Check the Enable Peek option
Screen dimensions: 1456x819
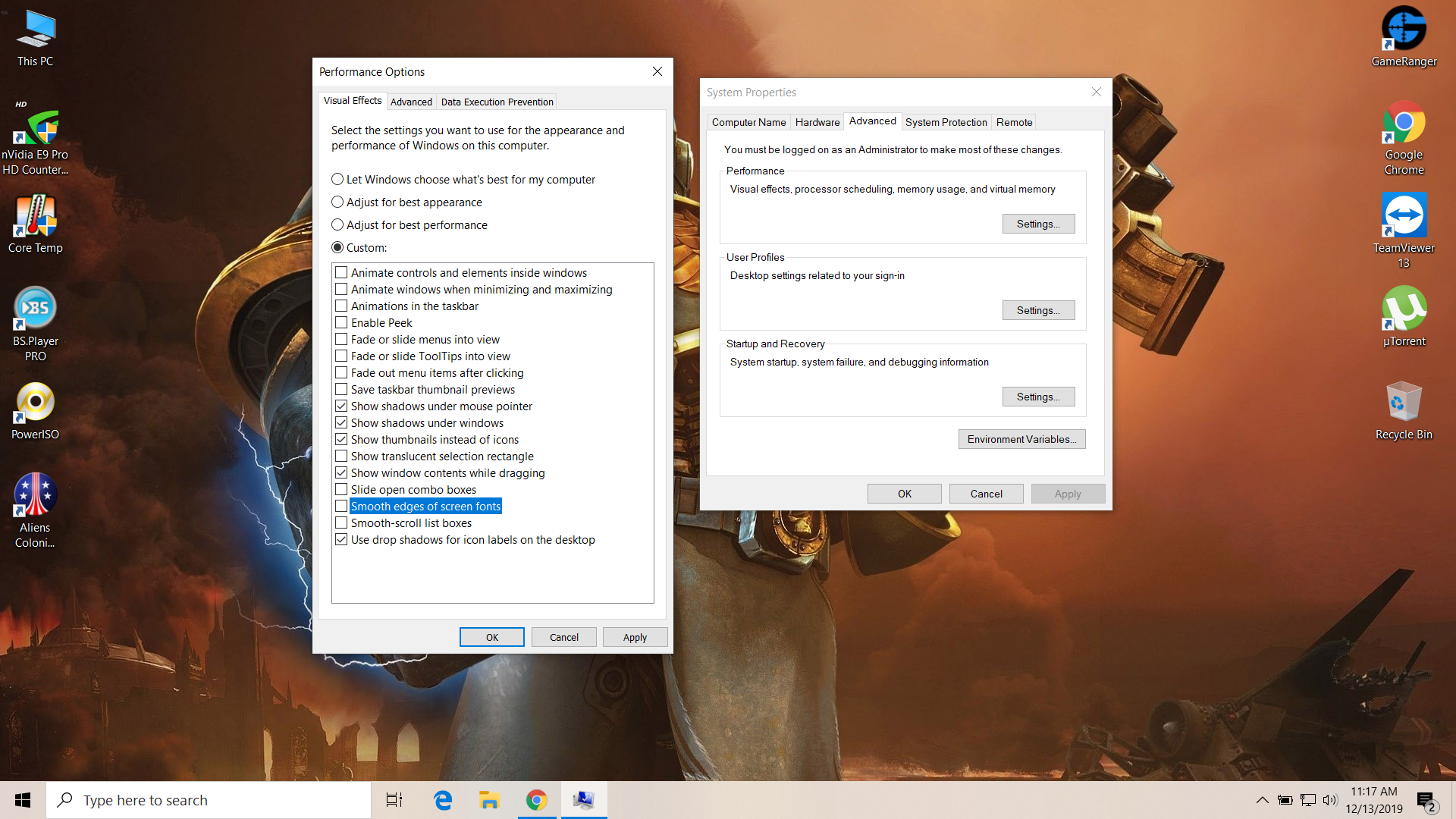341,323
